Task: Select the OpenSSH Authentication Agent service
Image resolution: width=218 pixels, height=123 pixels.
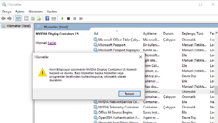Action: (x=119, y=118)
